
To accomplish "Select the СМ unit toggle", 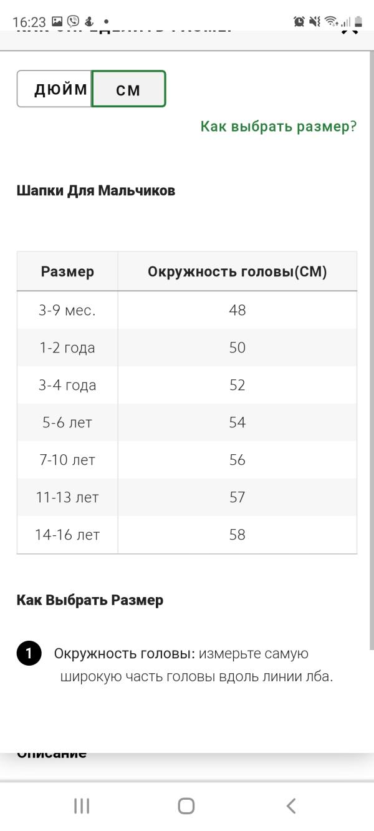I will coord(128,89).
